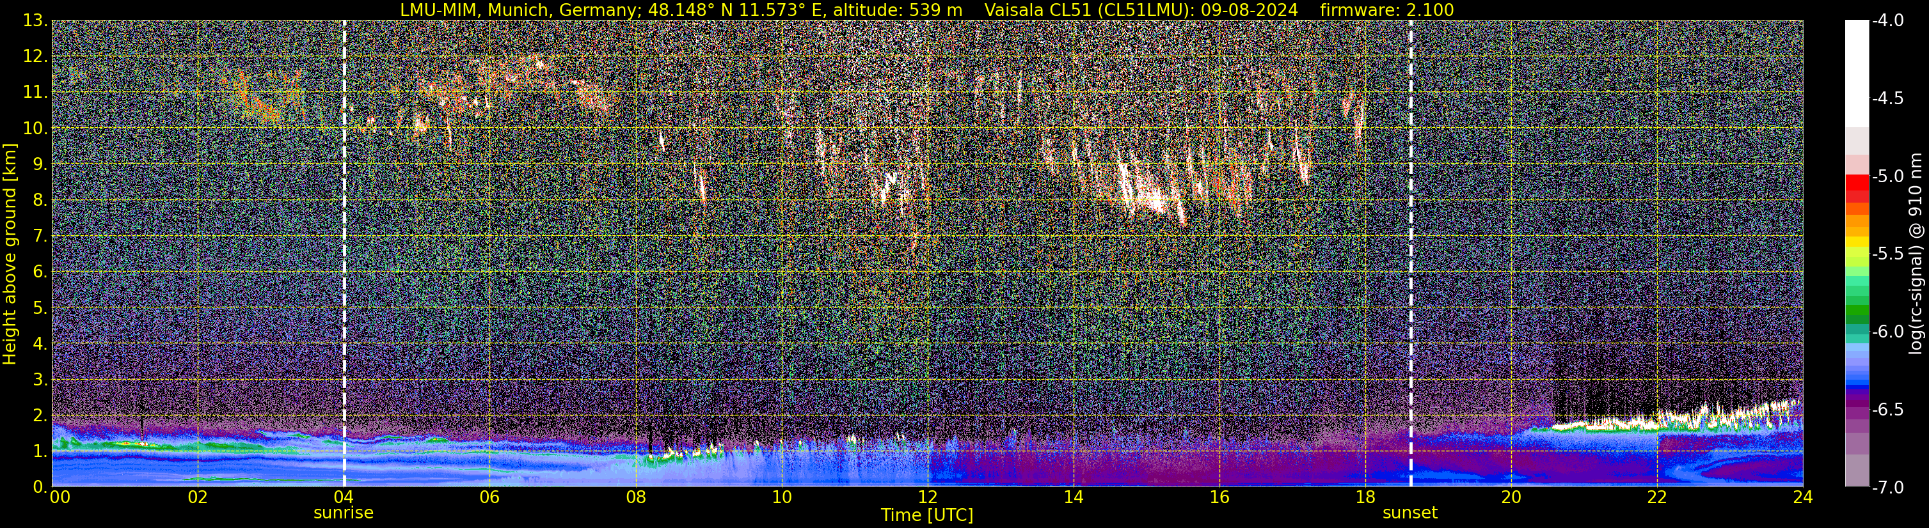Click the time axis tick label '20'
This screenshot has height=528, width=1929.
[1511, 497]
